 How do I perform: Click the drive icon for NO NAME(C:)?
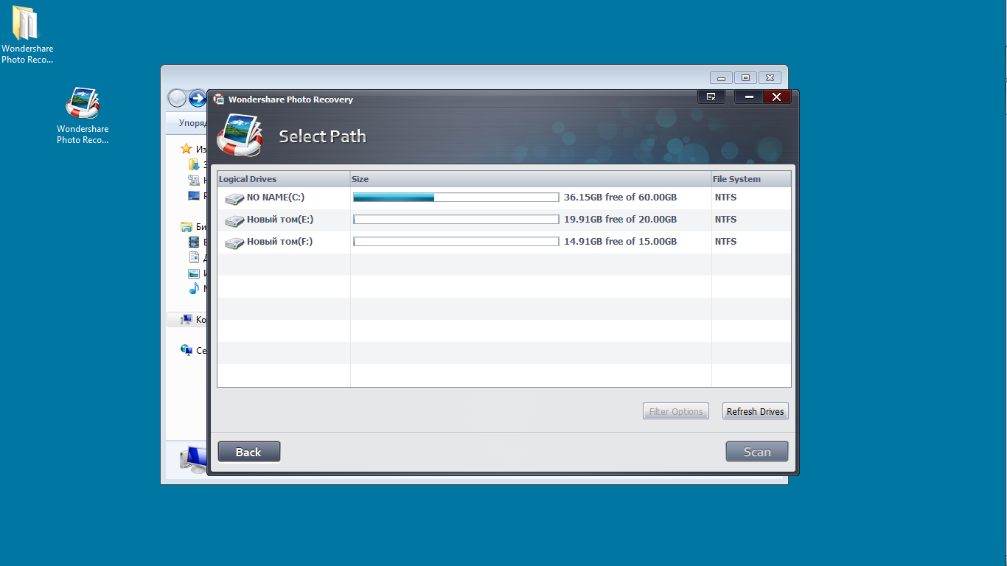pyautogui.click(x=235, y=198)
